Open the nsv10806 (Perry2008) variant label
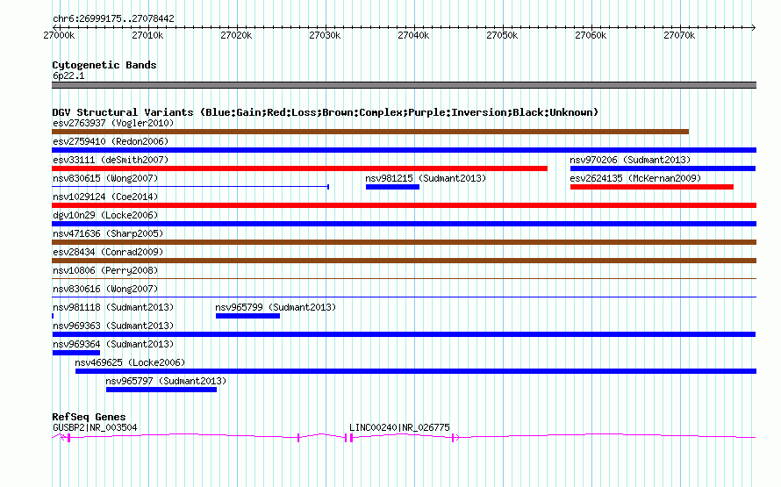Image resolution: width=781 pixels, height=487 pixels. pyautogui.click(x=105, y=270)
